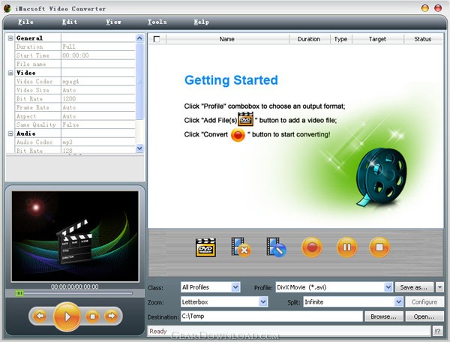
Task: Click the iMacsoft app icon in title bar
Action: point(7,8)
